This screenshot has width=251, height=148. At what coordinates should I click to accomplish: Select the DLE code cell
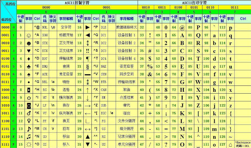click(103, 27)
